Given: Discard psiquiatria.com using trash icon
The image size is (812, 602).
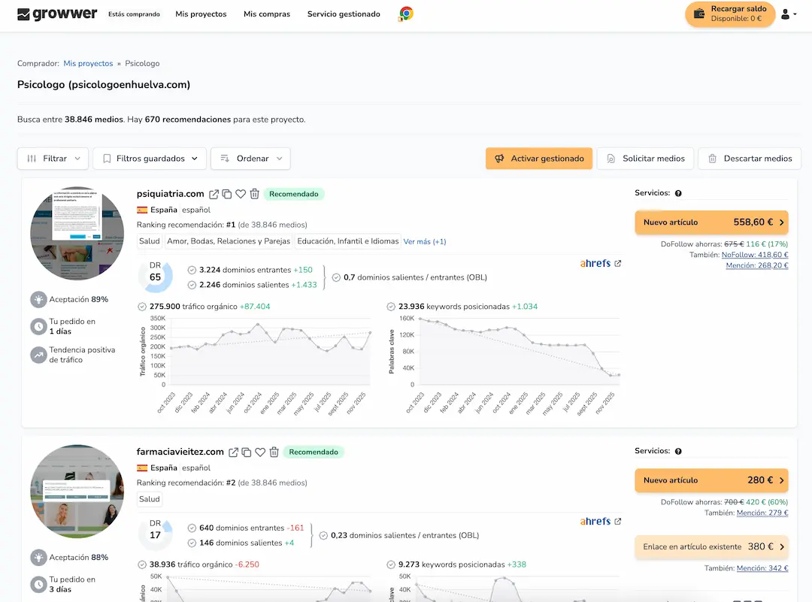Looking at the screenshot, I should point(254,194).
